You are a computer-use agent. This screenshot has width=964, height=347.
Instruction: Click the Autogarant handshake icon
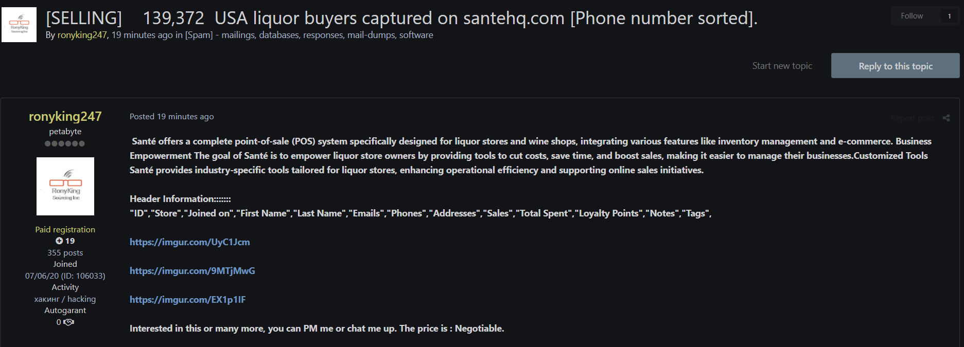68,322
